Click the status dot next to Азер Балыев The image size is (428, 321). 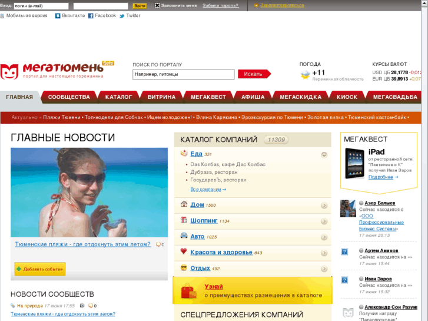361,203
